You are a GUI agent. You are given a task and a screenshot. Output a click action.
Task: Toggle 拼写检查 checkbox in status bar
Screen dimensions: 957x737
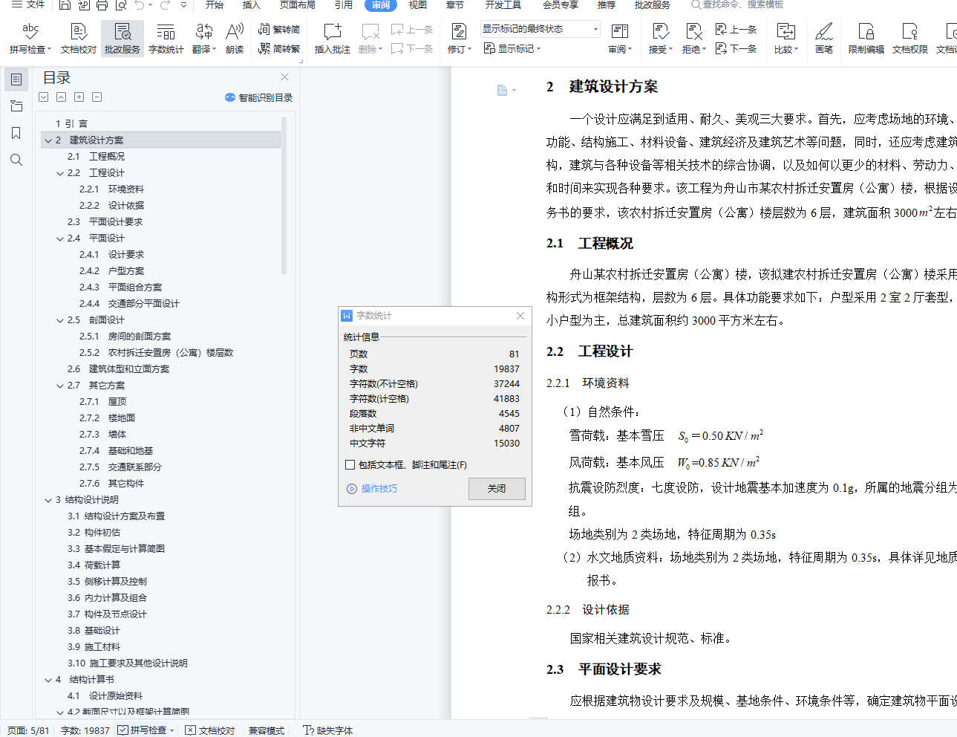click(x=123, y=730)
